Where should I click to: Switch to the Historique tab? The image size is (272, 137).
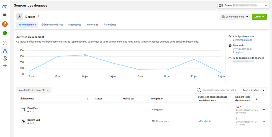click(x=93, y=25)
